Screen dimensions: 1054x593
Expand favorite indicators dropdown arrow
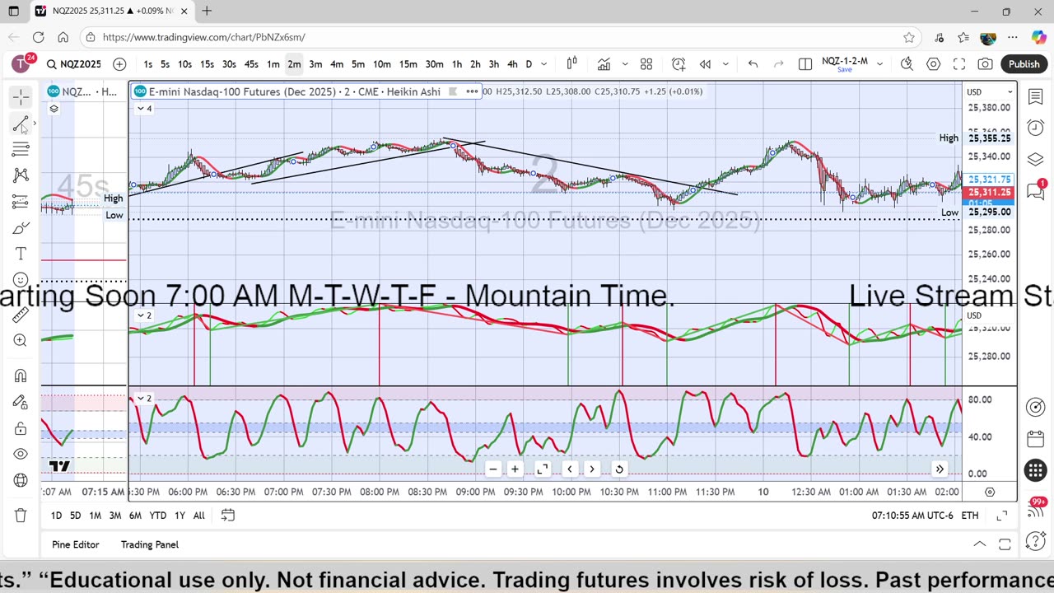click(625, 64)
